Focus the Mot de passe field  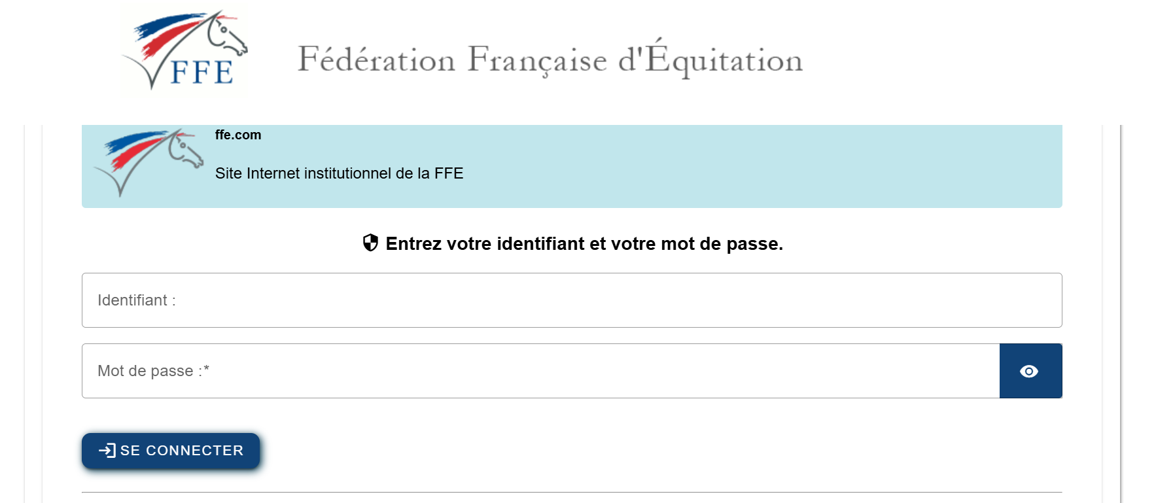(x=540, y=371)
